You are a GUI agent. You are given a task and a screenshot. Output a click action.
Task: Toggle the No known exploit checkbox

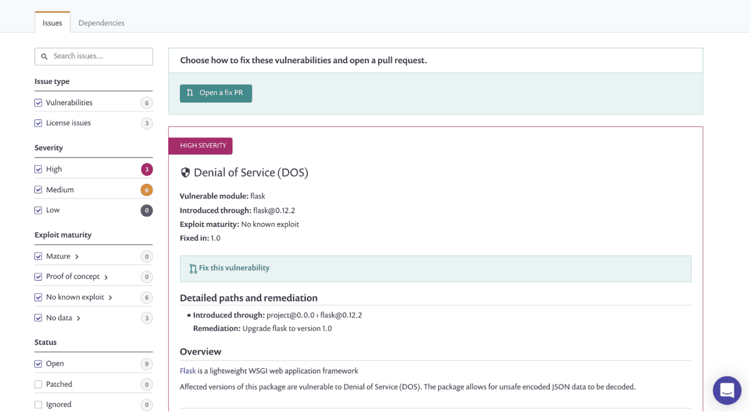pyautogui.click(x=38, y=298)
